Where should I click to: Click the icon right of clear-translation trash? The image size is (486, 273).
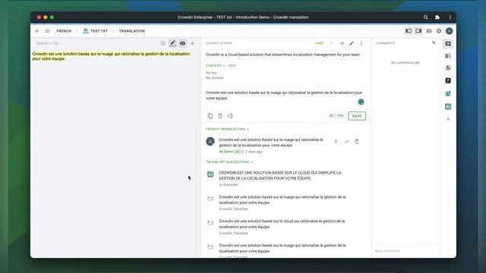click(x=230, y=116)
